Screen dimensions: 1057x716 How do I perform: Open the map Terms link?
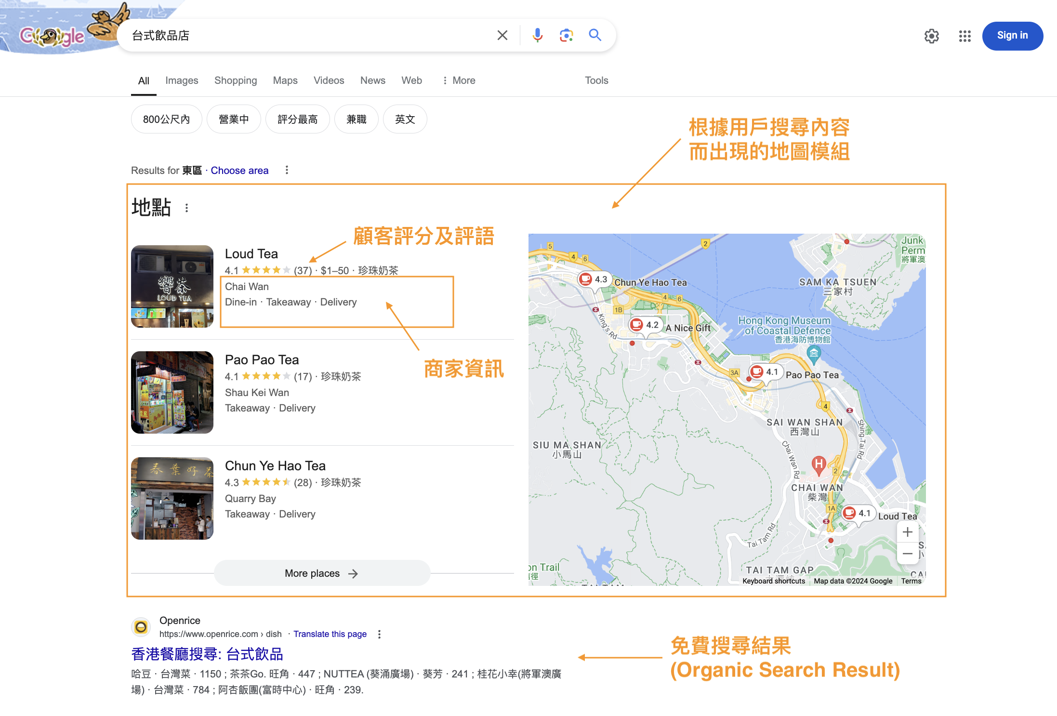[911, 581]
